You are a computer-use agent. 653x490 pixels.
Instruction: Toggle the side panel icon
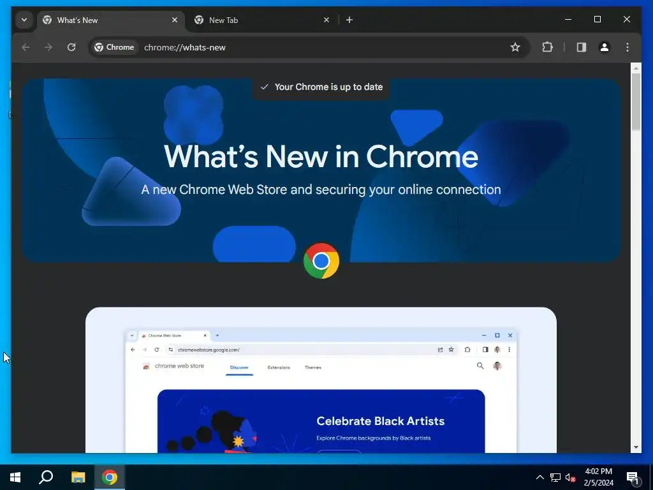click(x=582, y=47)
